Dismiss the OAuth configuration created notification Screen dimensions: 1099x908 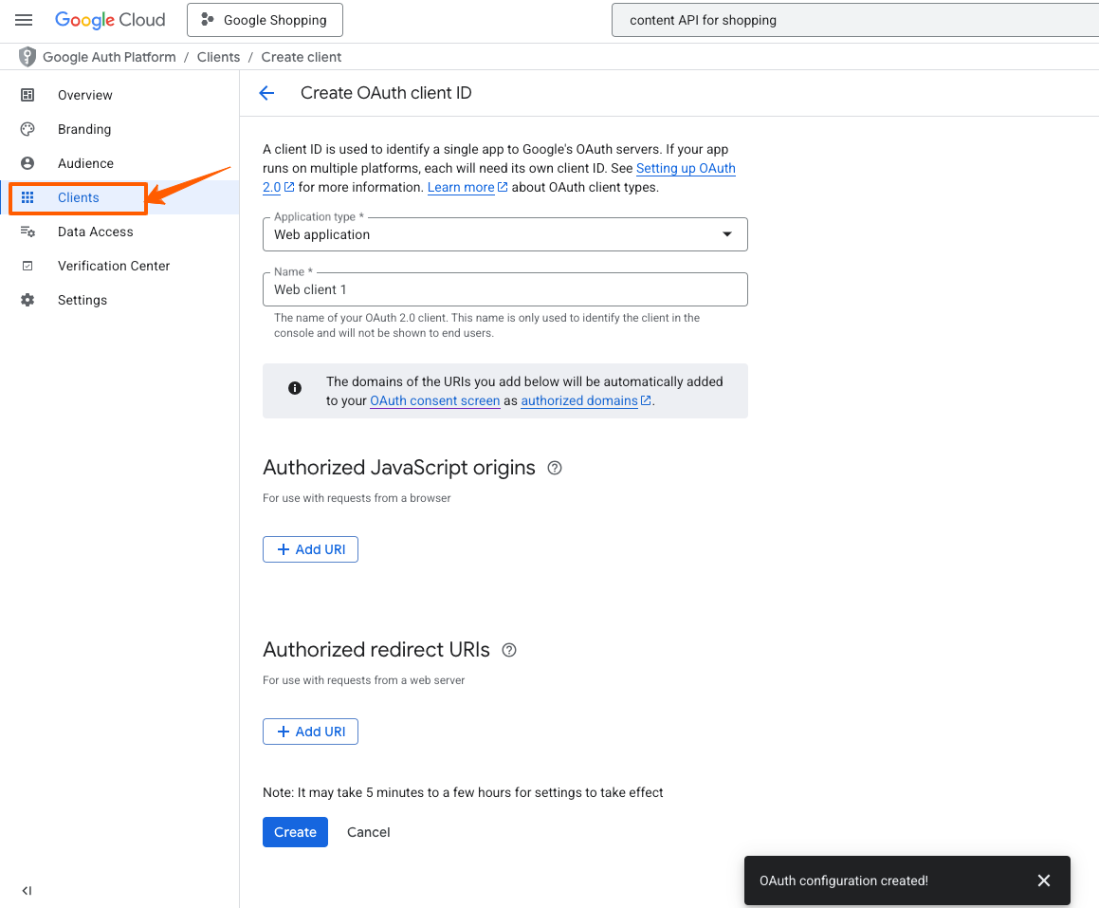click(x=1044, y=880)
